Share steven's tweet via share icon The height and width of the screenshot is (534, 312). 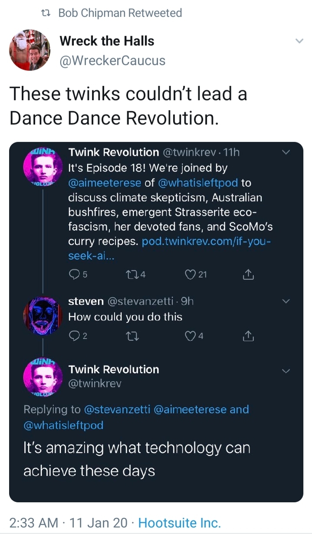(247, 335)
